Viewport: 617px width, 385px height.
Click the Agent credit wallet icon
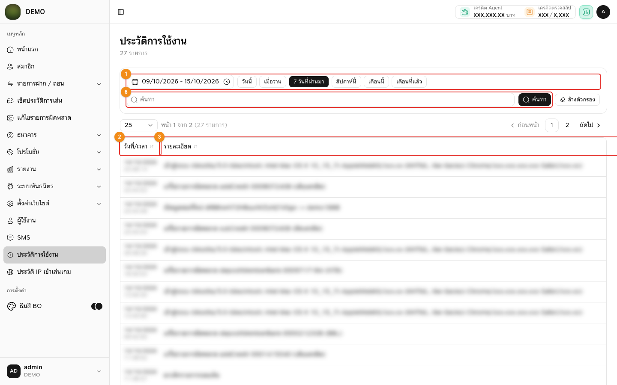465,12
